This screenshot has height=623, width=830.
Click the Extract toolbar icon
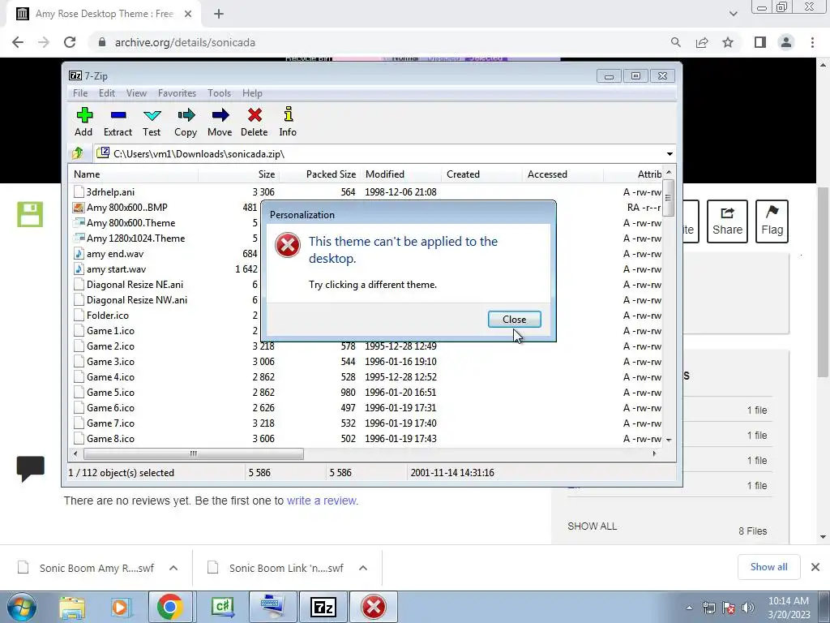[x=118, y=122]
